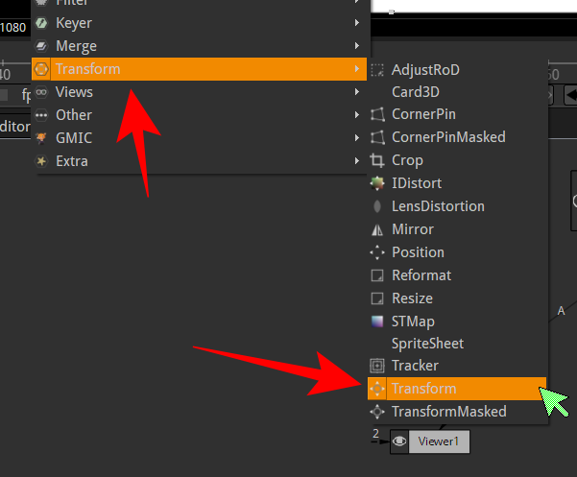577x477 pixels.
Task: Click the Mirror node icon
Action: (x=377, y=229)
